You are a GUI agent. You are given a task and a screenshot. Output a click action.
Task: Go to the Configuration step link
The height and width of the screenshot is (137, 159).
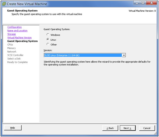pos(14,27)
